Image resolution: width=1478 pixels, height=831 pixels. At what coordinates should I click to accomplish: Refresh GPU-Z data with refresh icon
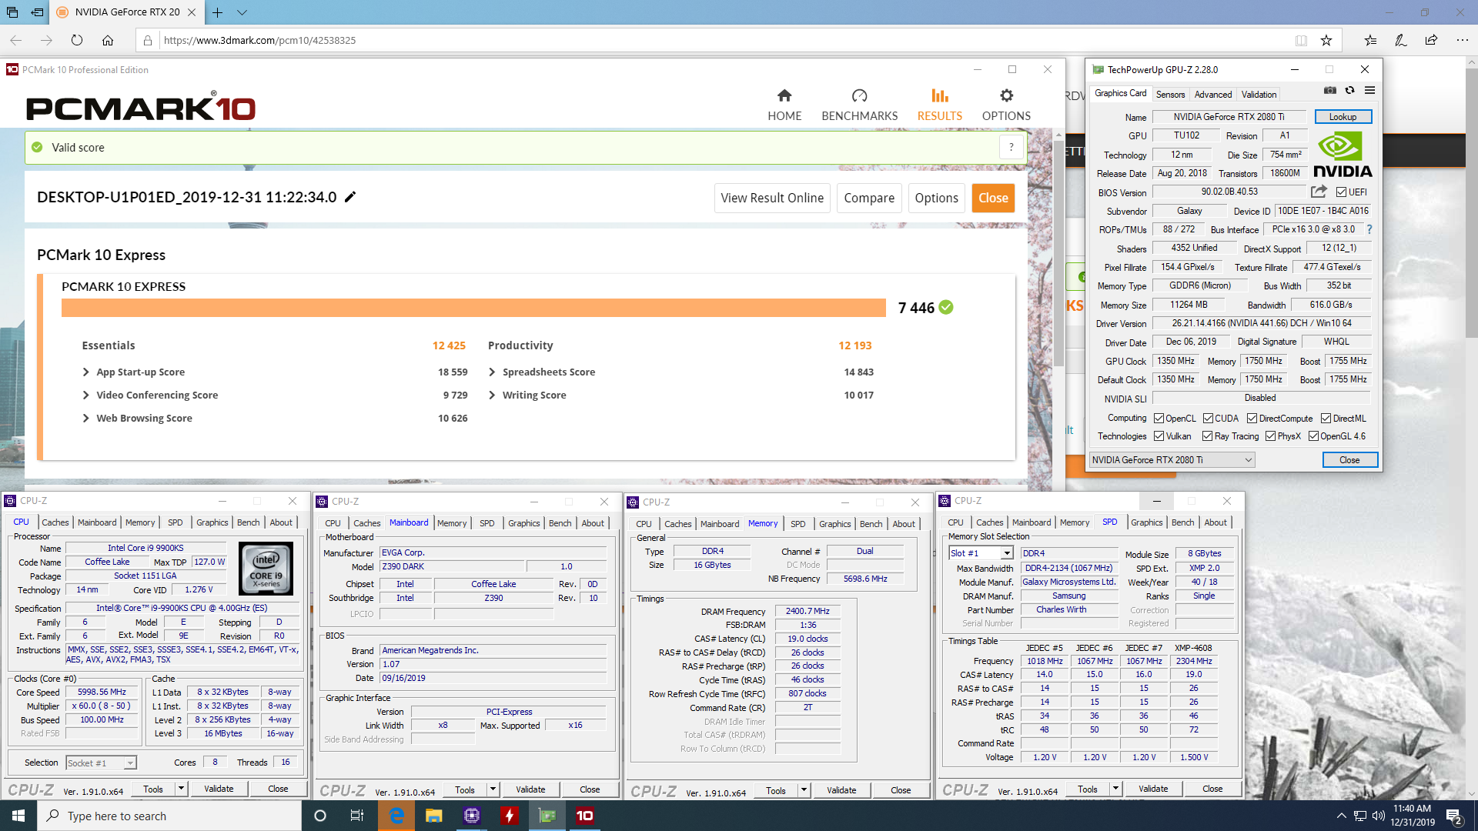click(x=1350, y=91)
